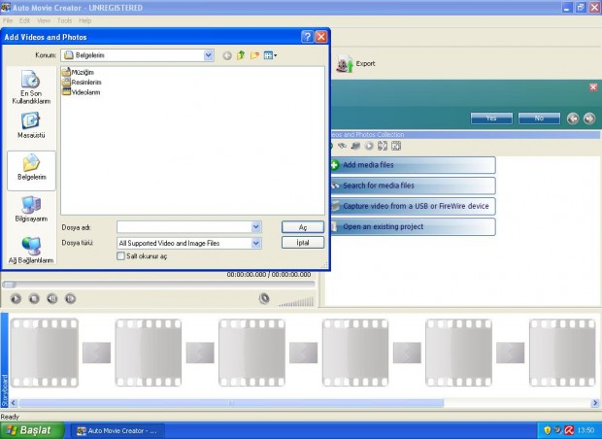602x439 pixels.
Task: Select the third storyboard film frame
Action: tap(251, 353)
